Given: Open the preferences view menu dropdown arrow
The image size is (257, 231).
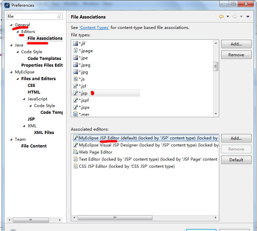Looking at the screenshot, I should [x=248, y=17].
